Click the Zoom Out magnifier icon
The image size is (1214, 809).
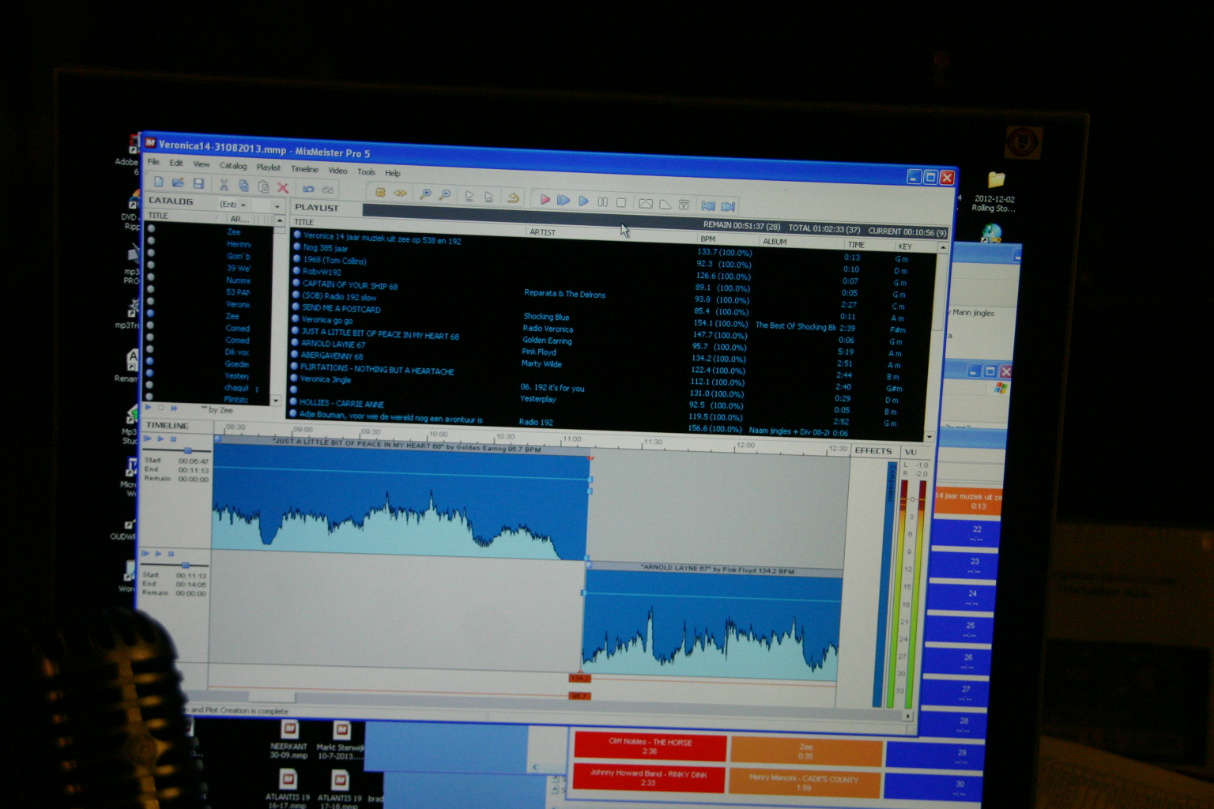pos(445,195)
